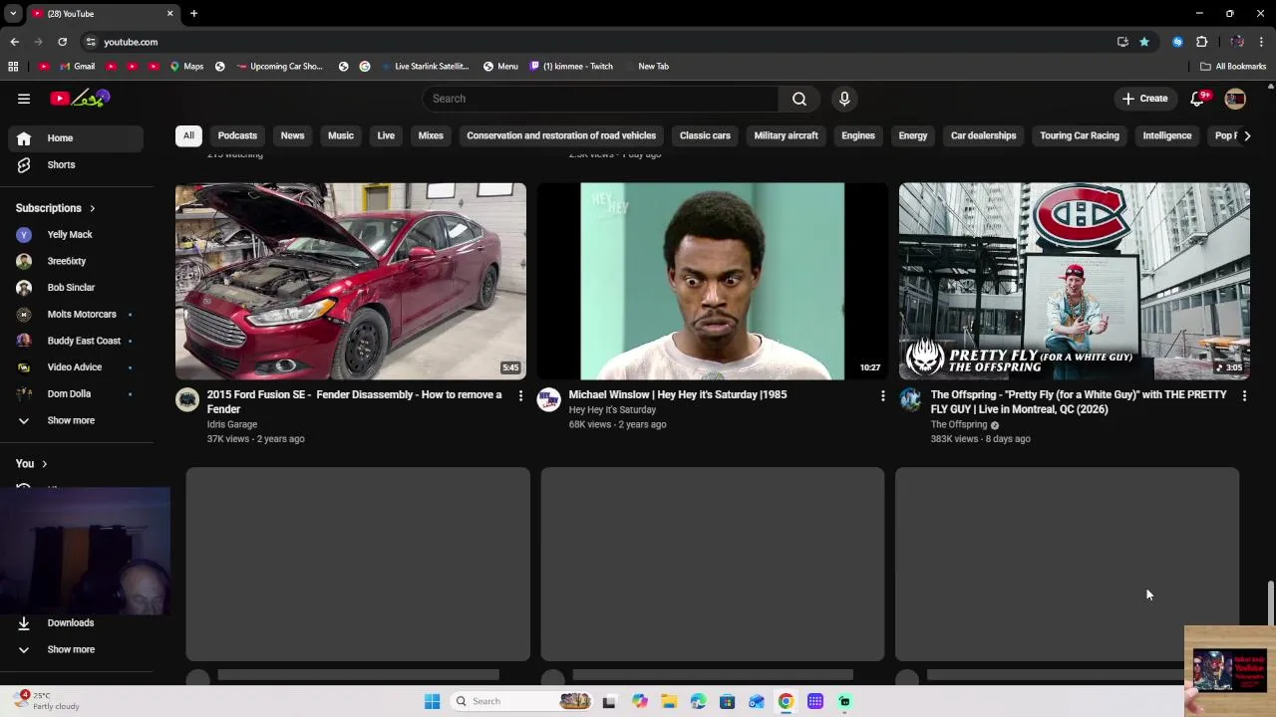1276x717 pixels.
Task: Open the Windows Start menu
Action: click(x=432, y=701)
